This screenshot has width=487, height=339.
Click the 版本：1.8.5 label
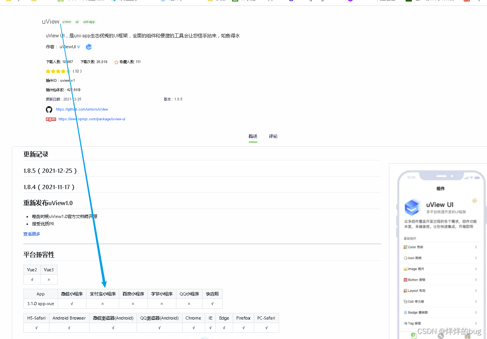[173, 99]
